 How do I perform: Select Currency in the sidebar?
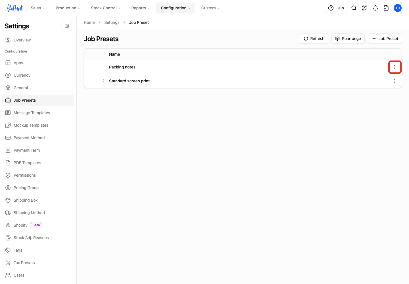pyautogui.click(x=38, y=75)
